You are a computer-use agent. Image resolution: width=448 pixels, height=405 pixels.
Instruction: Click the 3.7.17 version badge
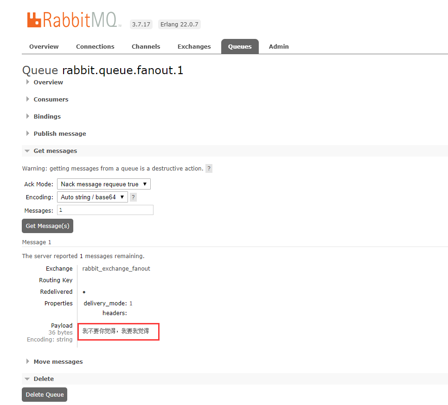(x=141, y=24)
